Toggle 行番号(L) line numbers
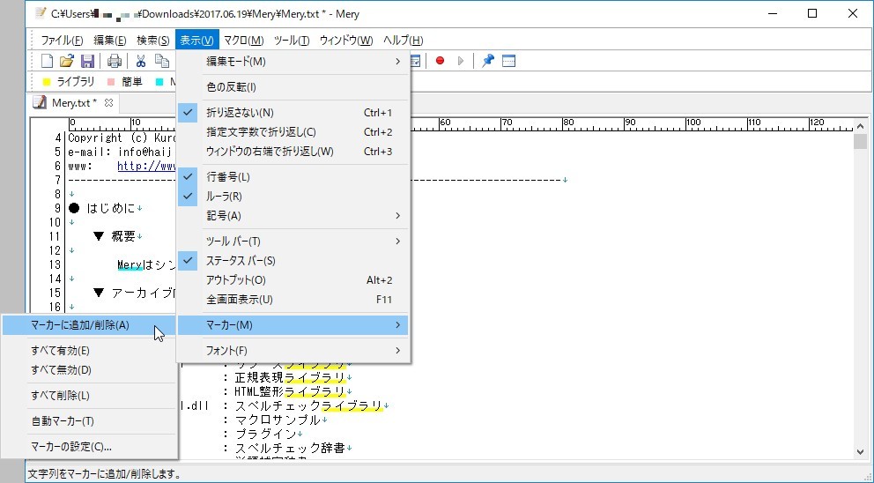Viewport: 874px width, 483px height. [293, 177]
